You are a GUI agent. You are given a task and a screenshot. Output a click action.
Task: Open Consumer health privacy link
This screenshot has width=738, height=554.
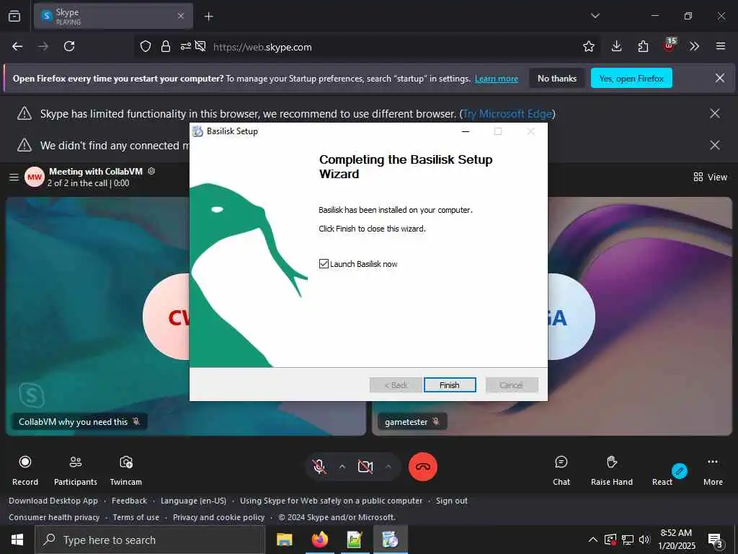point(53,517)
